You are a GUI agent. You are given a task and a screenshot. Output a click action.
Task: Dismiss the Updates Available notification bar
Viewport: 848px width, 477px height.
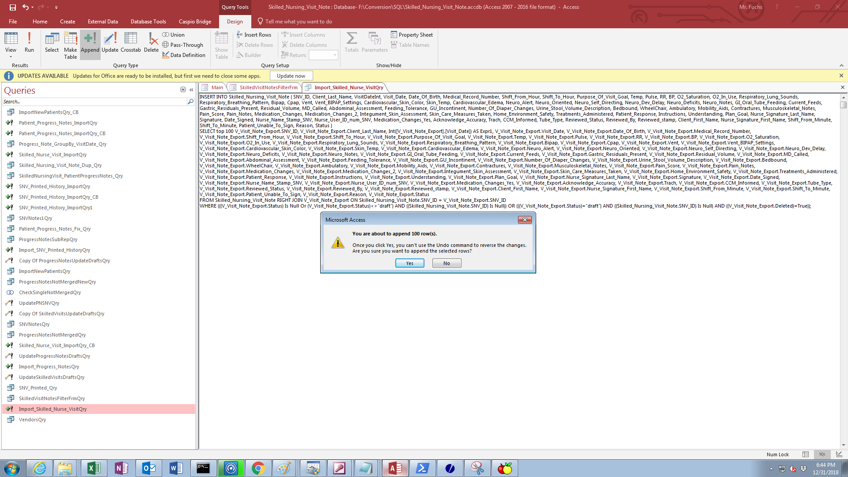pos(841,76)
